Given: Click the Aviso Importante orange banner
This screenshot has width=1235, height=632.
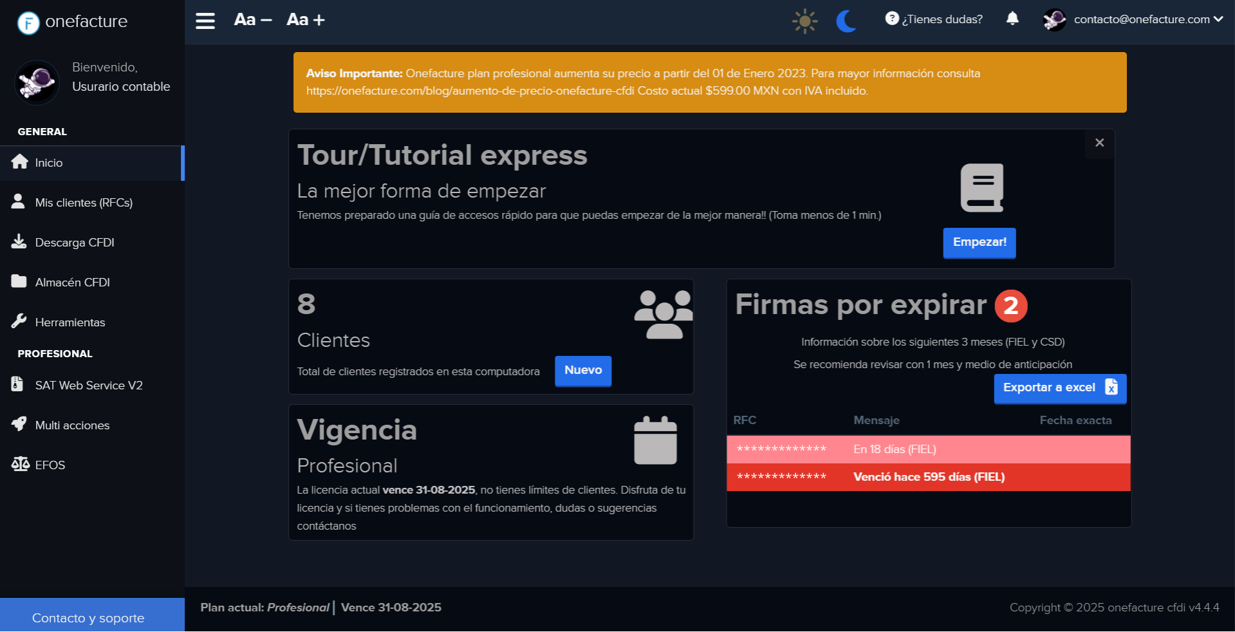Looking at the screenshot, I should tap(710, 82).
